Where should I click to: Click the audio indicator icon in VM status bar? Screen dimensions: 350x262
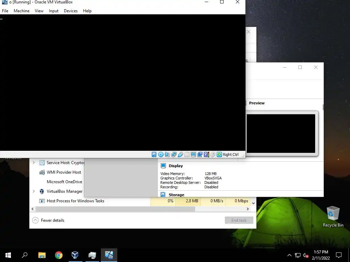click(x=167, y=155)
